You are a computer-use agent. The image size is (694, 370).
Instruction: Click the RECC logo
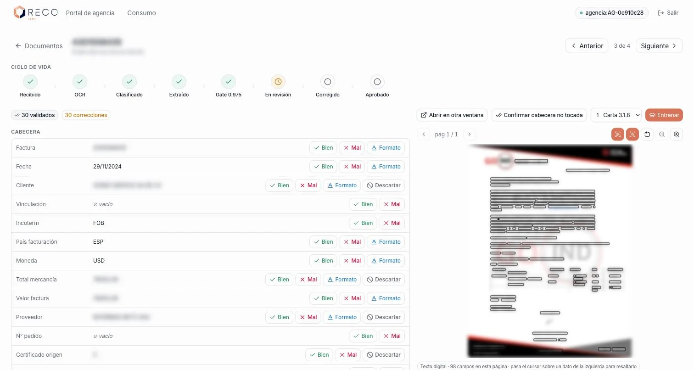point(35,12)
